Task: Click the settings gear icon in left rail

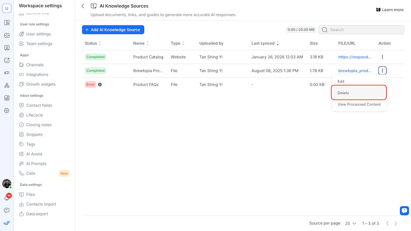Action: coord(7,111)
